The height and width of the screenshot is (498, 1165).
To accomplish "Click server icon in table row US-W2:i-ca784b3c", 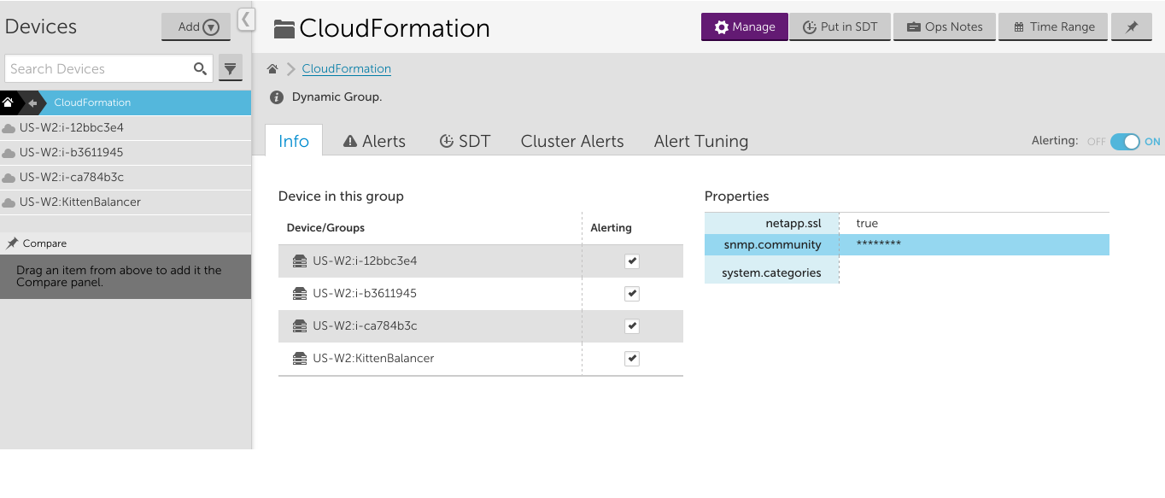I will point(300,326).
